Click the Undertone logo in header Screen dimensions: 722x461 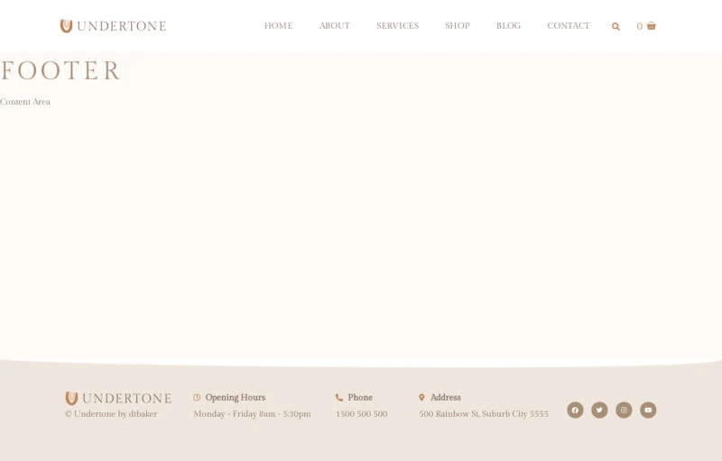coord(114,26)
